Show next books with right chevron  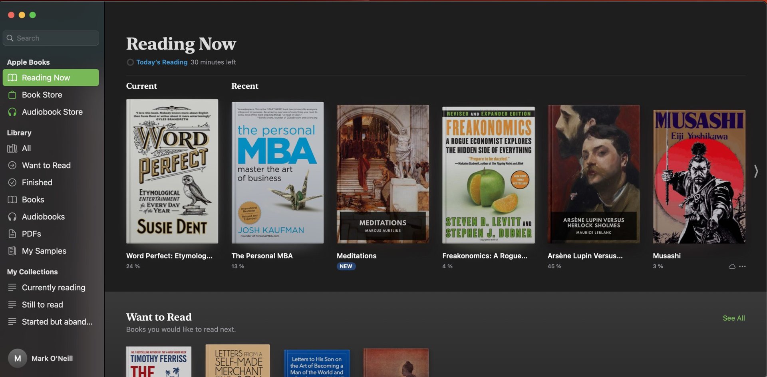tap(756, 171)
